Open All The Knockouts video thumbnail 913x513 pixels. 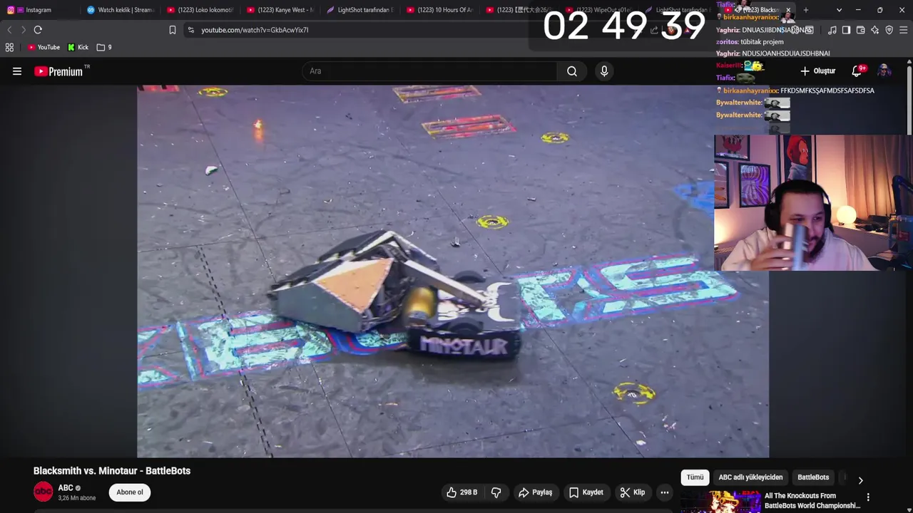[721, 502]
